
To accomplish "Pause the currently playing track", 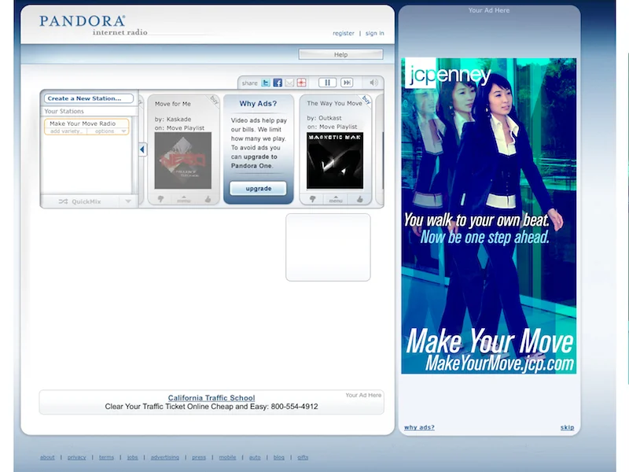I will click(x=328, y=81).
